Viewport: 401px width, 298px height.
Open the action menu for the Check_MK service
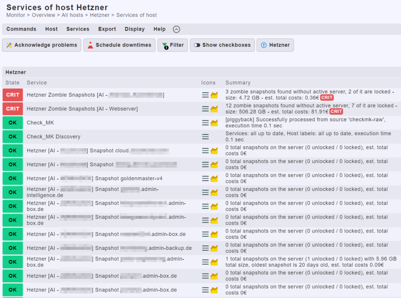point(205,122)
